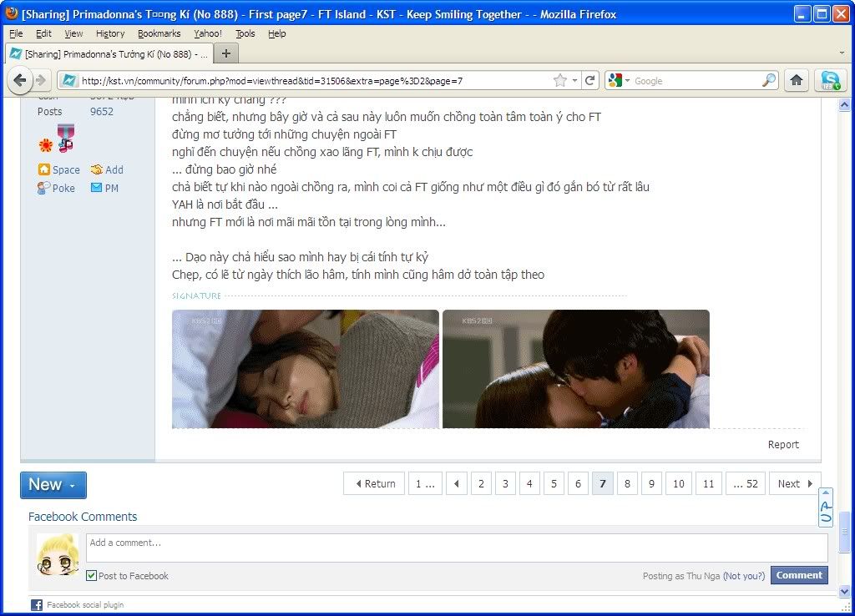Viewport: 855px width, 616px height.
Task: Select the Primadonna's Tương Kí browser tab
Action: tap(109, 54)
